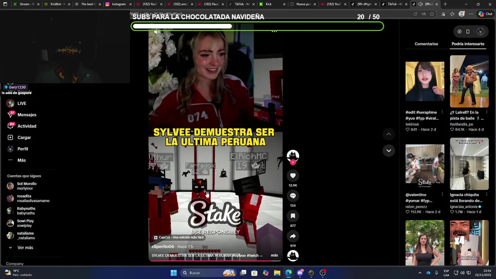Go to previous video with up arrow
This screenshot has width=496, height=279.
pos(389,134)
